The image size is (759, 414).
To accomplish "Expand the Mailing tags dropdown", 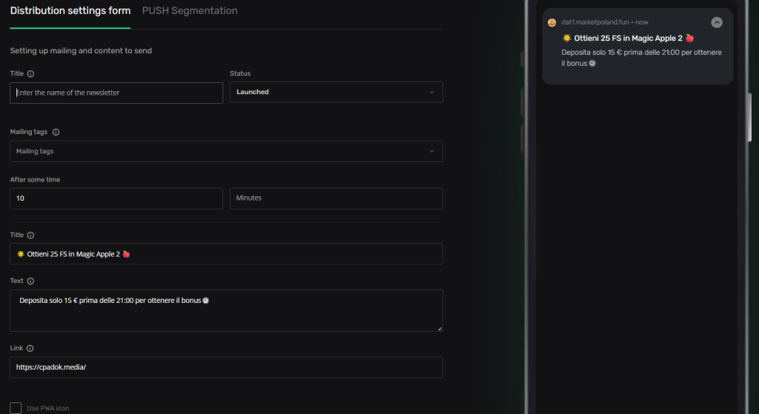I will point(226,151).
